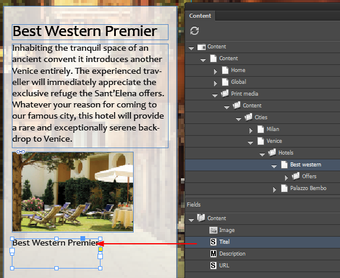340x278 pixels.
Task: Expand the Global tree node
Action: (215, 83)
